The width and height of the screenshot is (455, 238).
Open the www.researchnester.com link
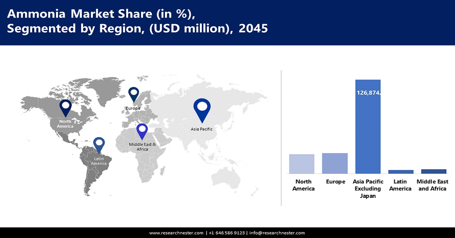[176, 233]
